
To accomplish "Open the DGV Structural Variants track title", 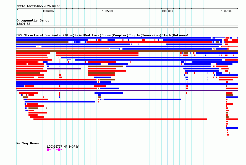I will click(x=103, y=35).
